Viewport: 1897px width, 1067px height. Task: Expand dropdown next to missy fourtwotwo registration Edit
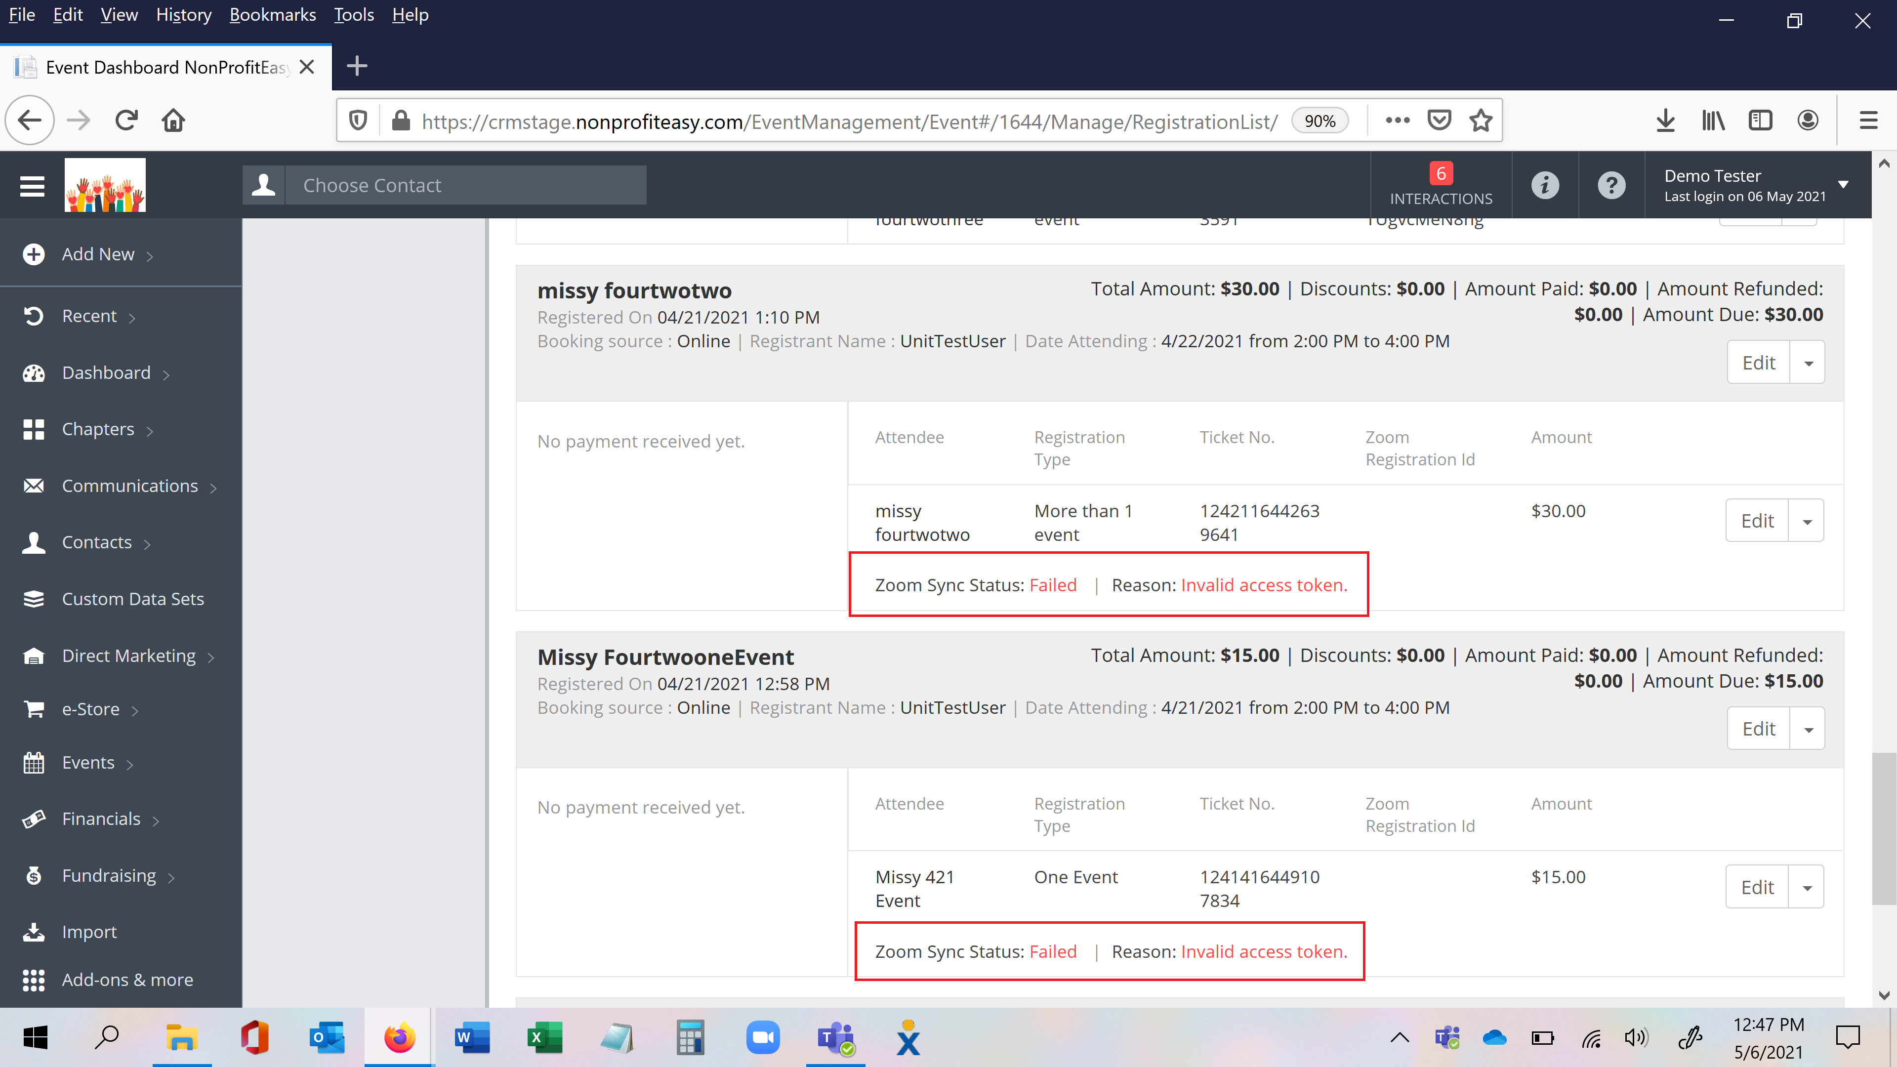point(1808,362)
